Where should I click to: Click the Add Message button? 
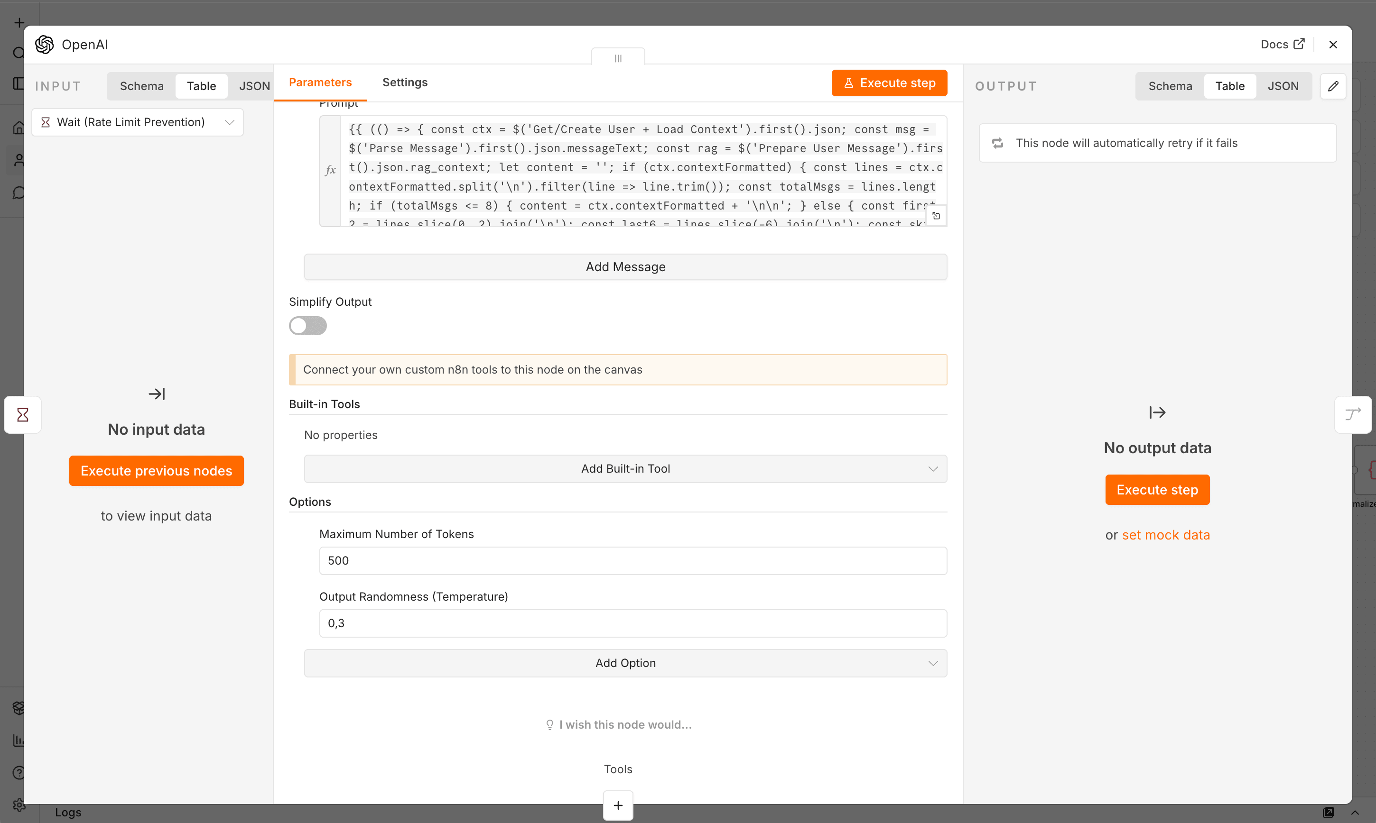coord(625,267)
